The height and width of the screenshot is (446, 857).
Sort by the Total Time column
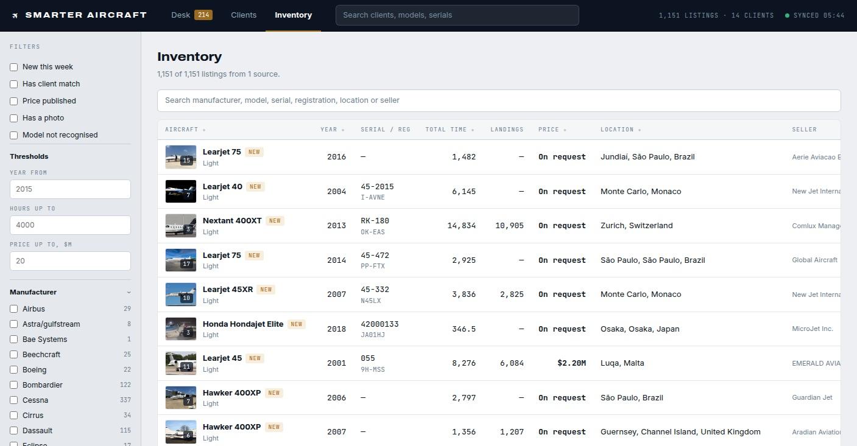pos(450,130)
